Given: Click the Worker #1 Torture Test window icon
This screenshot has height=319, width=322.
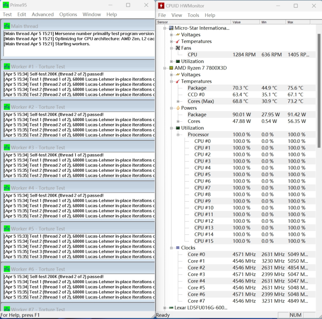Looking at the screenshot, I should click(7, 66).
